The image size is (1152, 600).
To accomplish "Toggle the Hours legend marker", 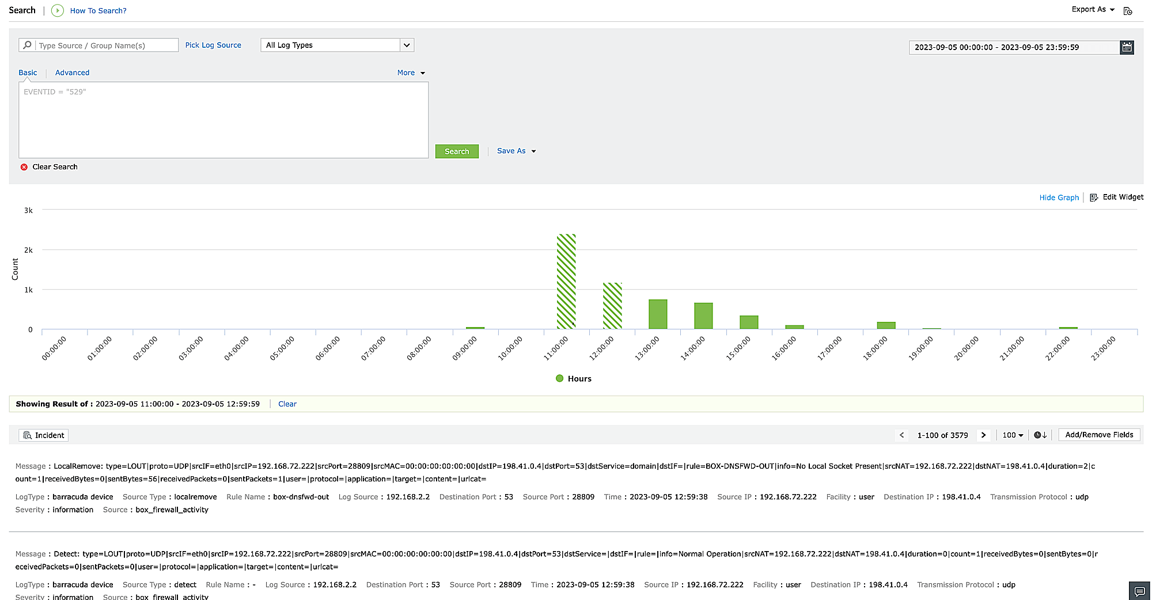I will coord(559,378).
